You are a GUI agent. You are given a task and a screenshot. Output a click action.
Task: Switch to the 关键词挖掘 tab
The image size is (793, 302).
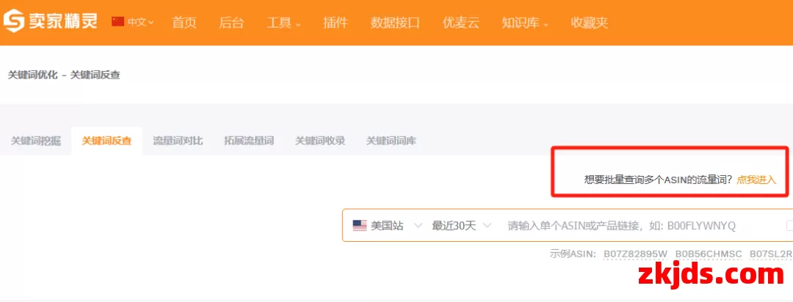coord(36,141)
